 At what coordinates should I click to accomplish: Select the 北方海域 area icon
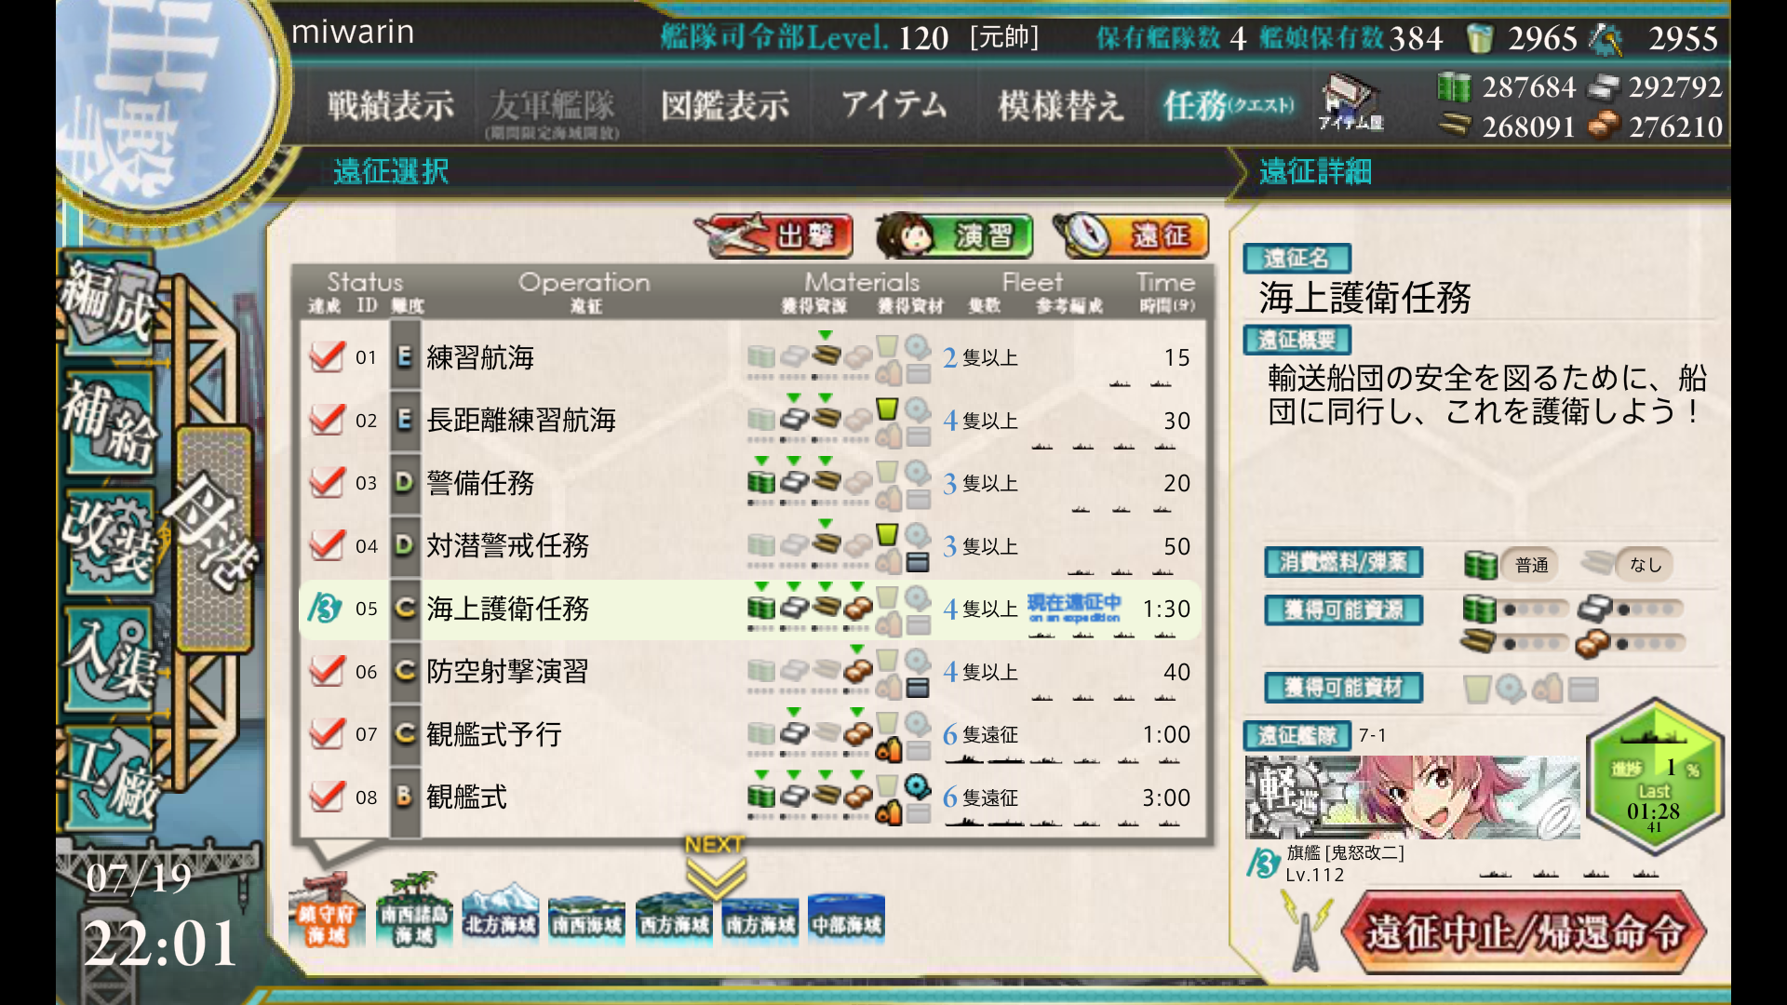click(500, 915)
